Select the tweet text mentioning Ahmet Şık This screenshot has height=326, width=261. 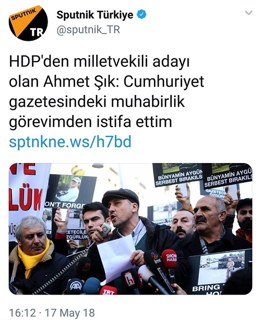[106, 92]
